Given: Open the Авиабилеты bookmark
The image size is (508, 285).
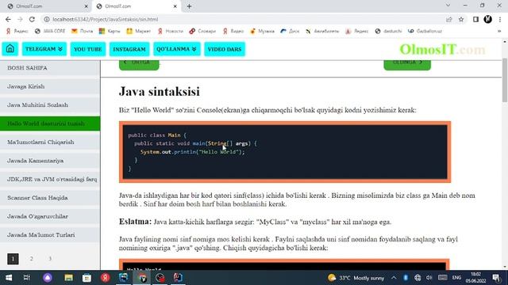Looking at the screenshot, I should pos(322,32).
